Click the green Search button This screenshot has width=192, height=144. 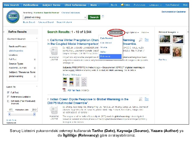(x=94, y=17)
